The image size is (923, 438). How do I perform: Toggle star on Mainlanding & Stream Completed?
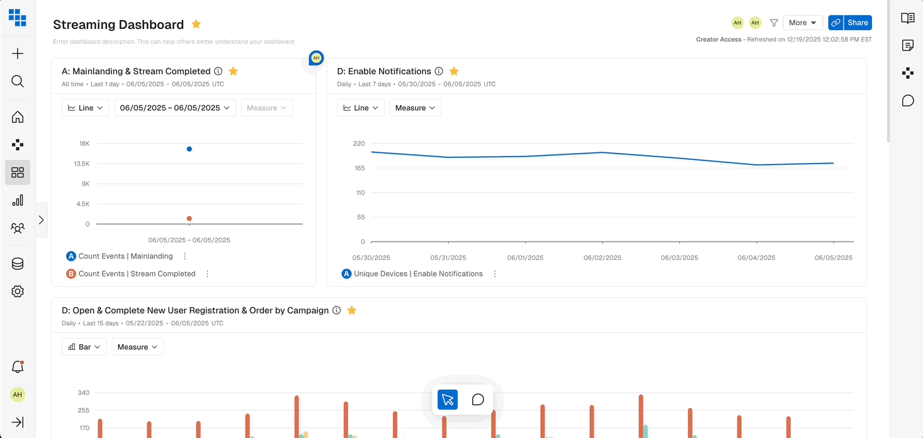[233, 71]
